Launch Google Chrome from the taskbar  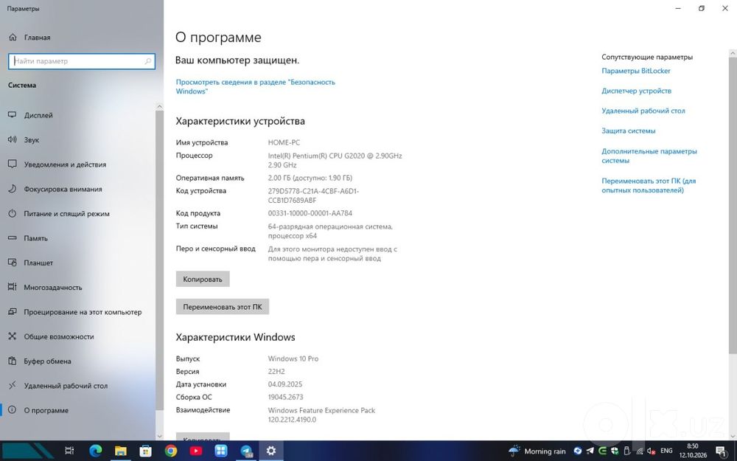(171, 451)
